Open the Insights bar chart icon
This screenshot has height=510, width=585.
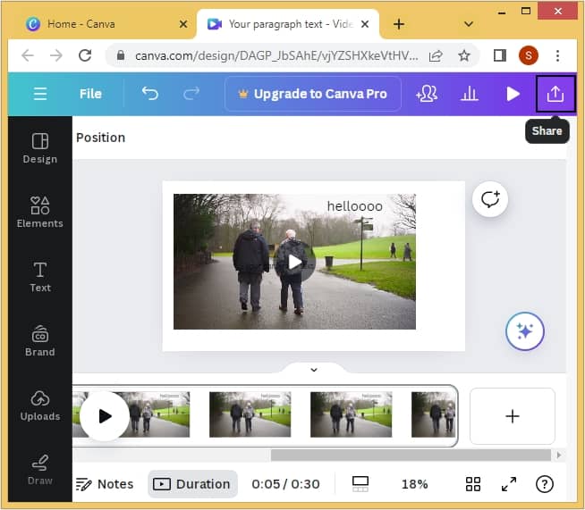(x=470, y=94)
